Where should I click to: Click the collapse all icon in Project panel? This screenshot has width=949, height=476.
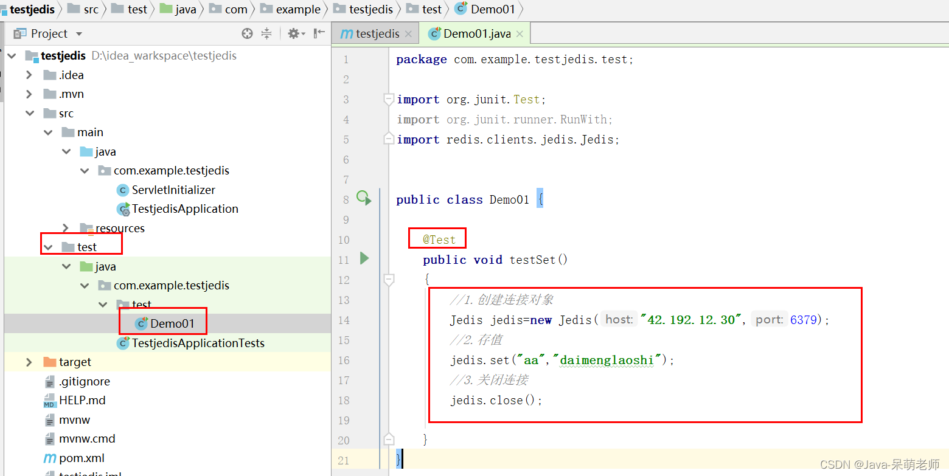[266, 33]
